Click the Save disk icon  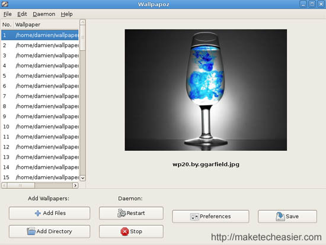[x=280, y=217]
